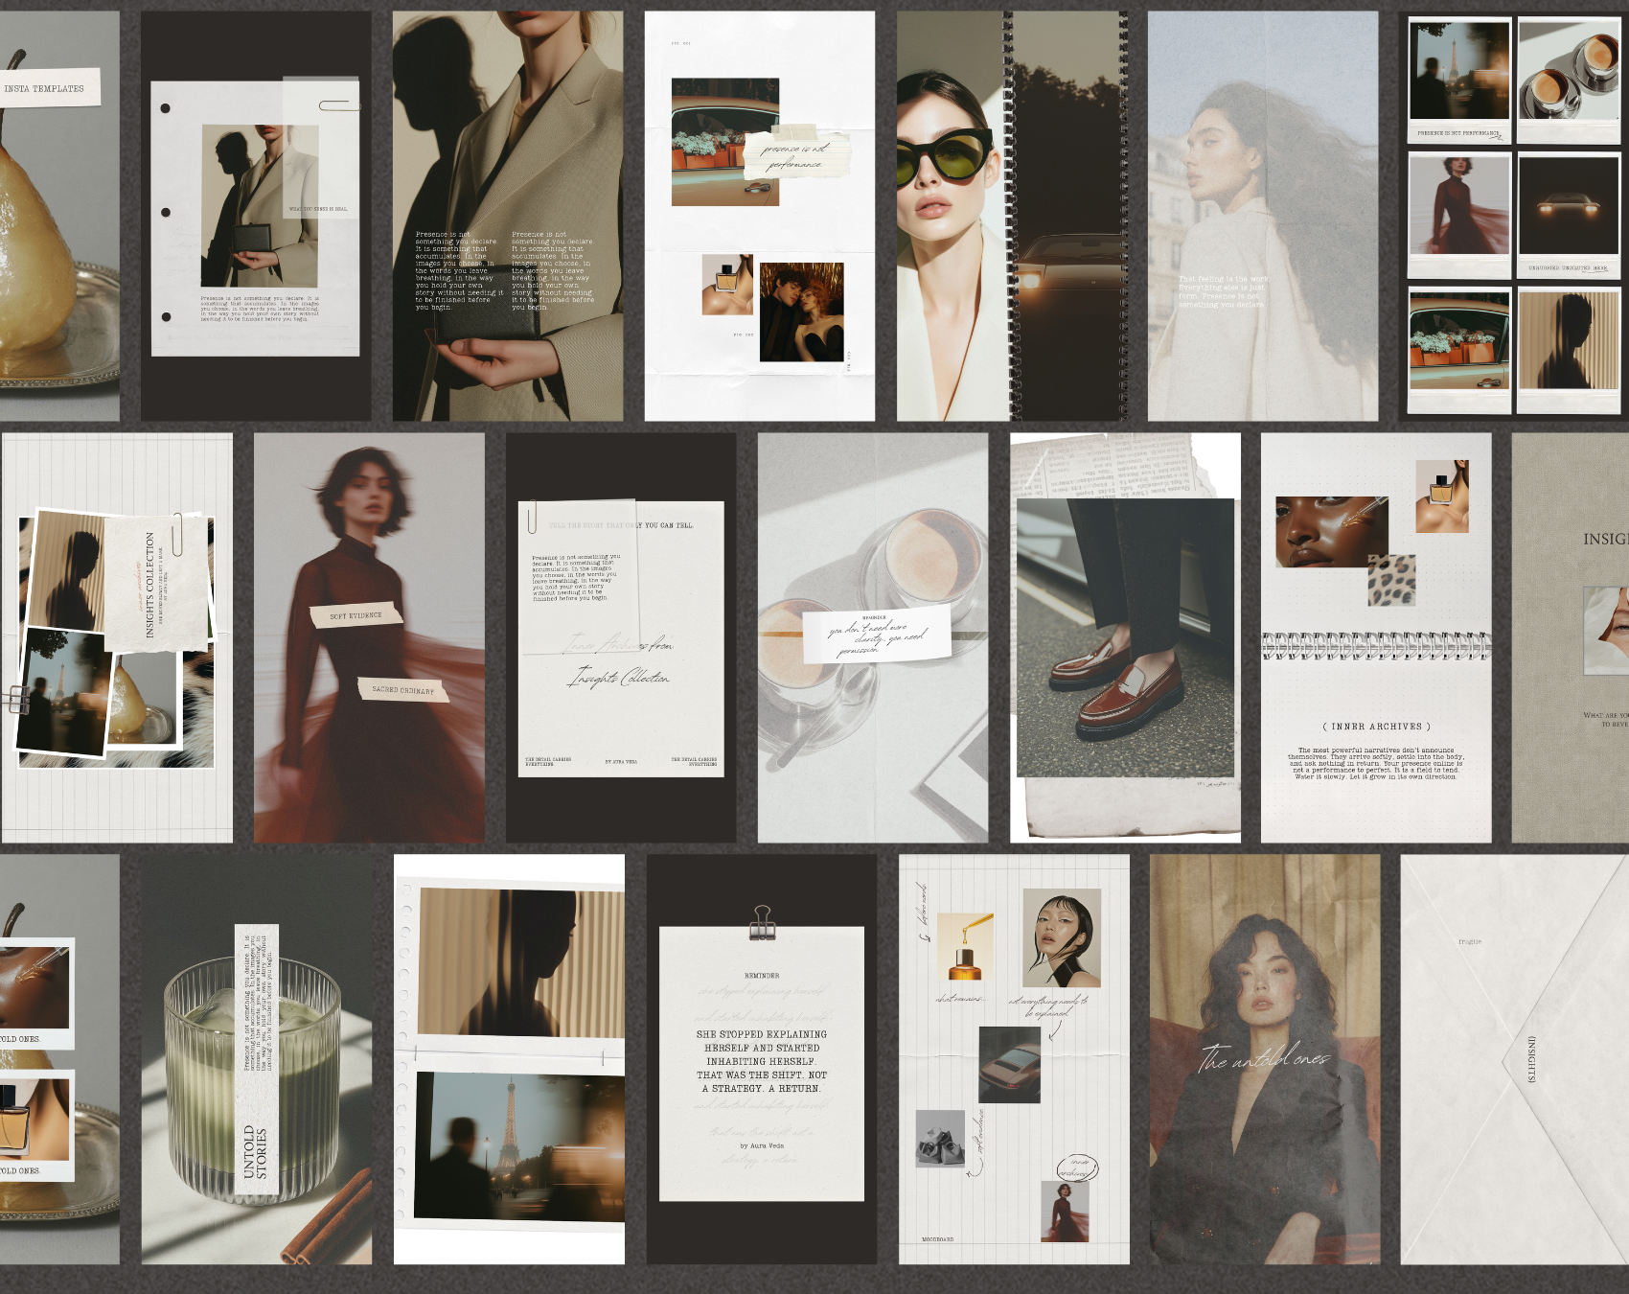Click the INSIGHTS label on the envelope flap
Image resolution: width=1629 pixels, height=1294 pixels.
point(1530,1059)
